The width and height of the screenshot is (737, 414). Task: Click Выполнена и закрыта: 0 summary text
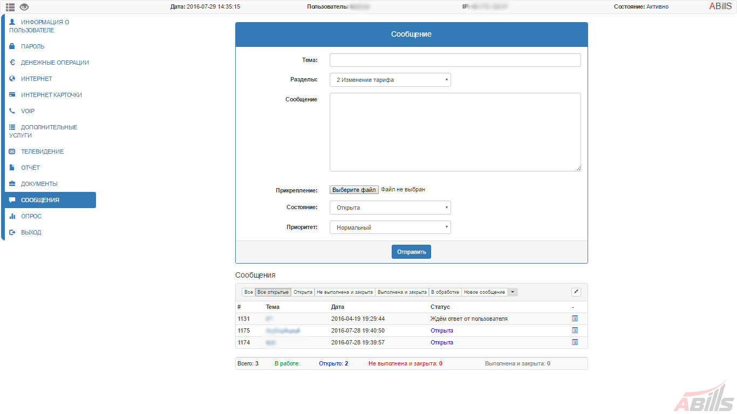point(517,363)
